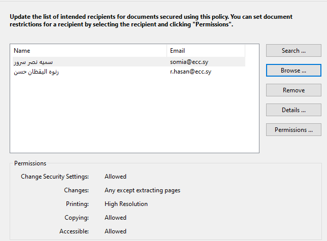
Task: Click the Change Security Settings label
Action: [55, 177]
